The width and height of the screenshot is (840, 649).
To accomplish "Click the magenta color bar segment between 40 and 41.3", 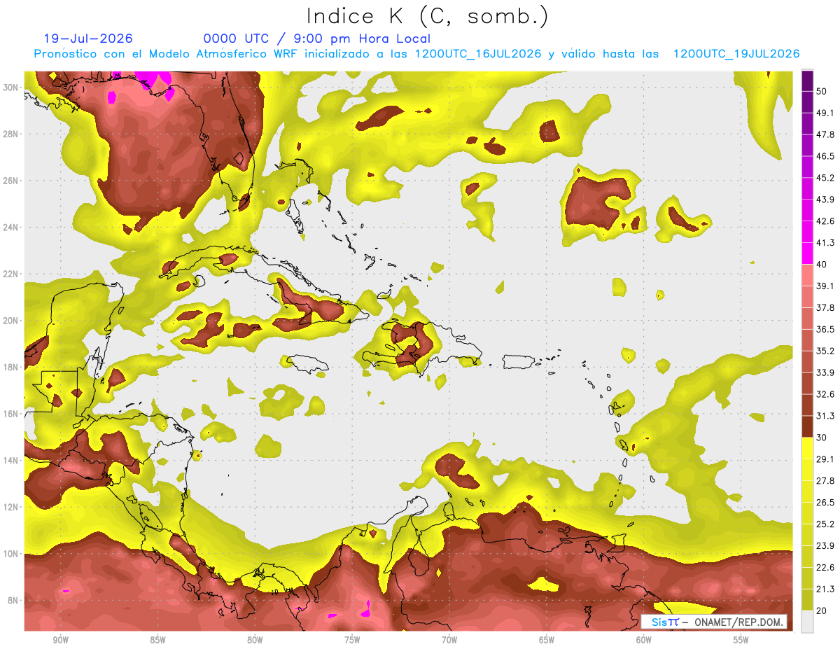I will tap(808, 253).
